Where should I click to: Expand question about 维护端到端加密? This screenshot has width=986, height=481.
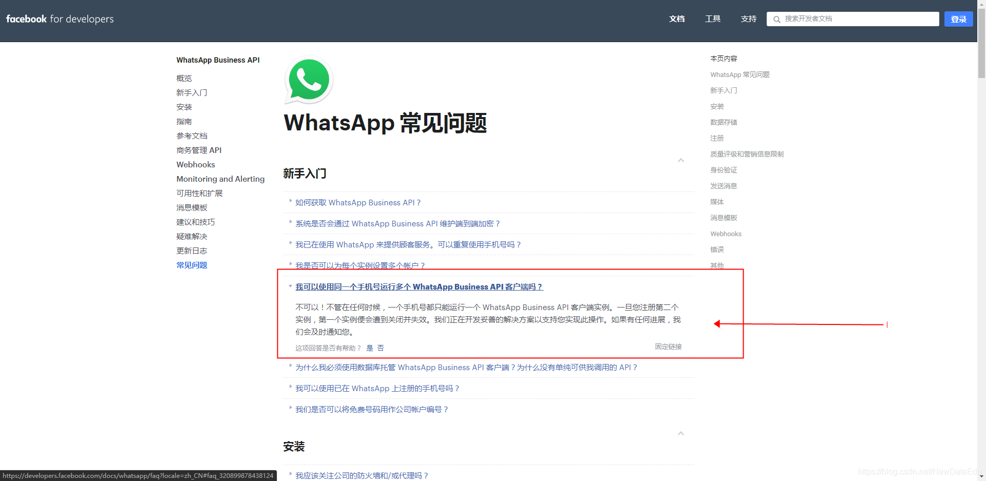(397, 224)
